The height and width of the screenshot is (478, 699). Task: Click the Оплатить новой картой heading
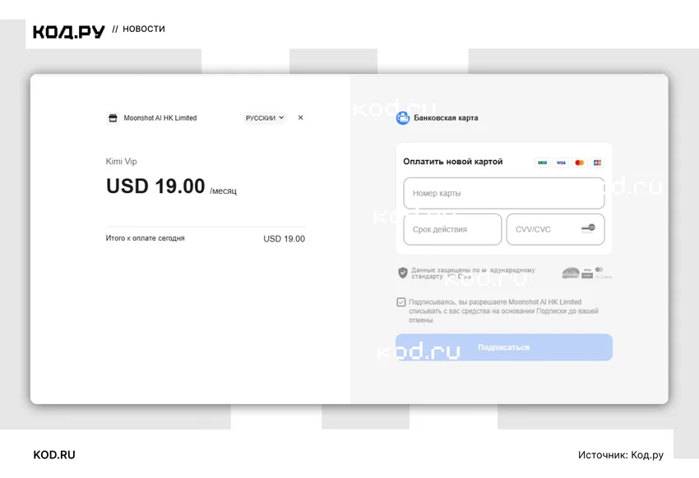click(453, 162)
